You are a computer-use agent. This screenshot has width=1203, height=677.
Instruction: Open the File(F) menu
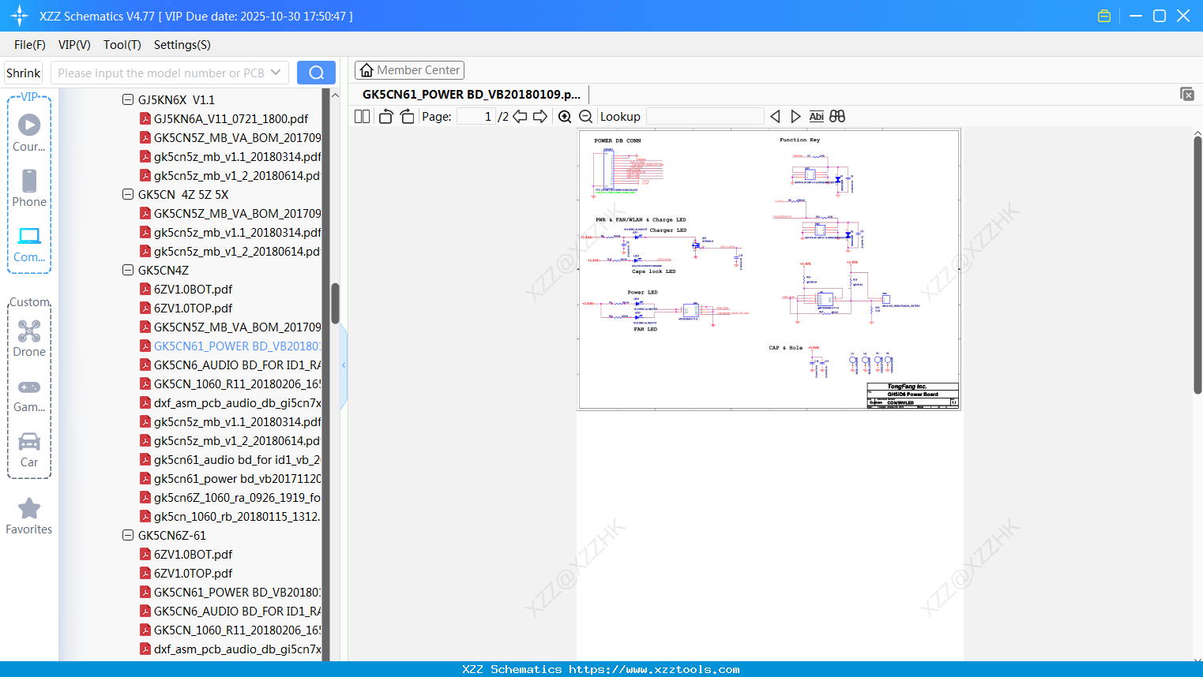click(30, 45)
